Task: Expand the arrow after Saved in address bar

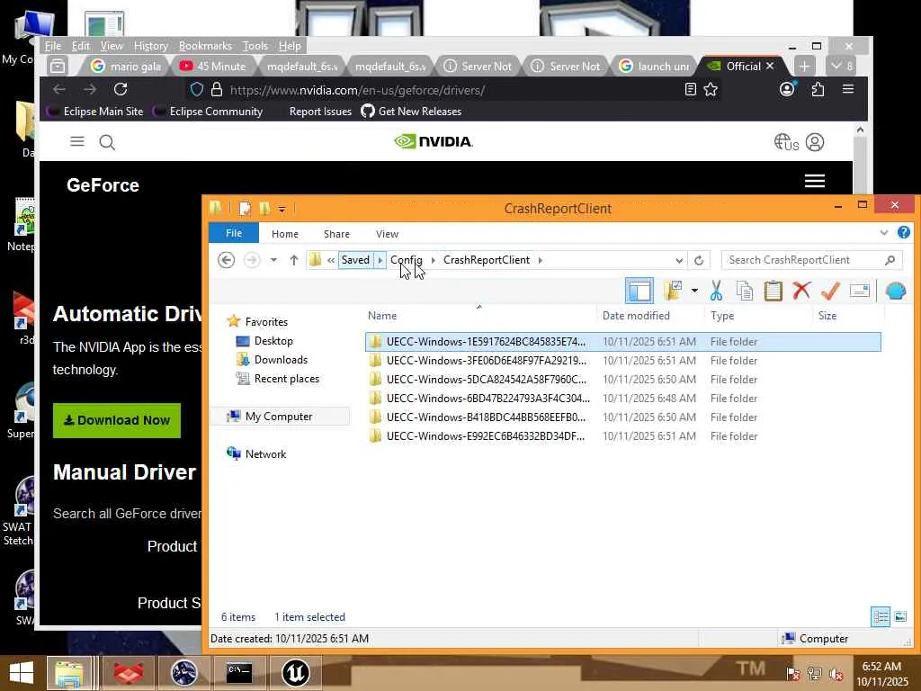Action: pyautogui.click(x=380, y=260)
